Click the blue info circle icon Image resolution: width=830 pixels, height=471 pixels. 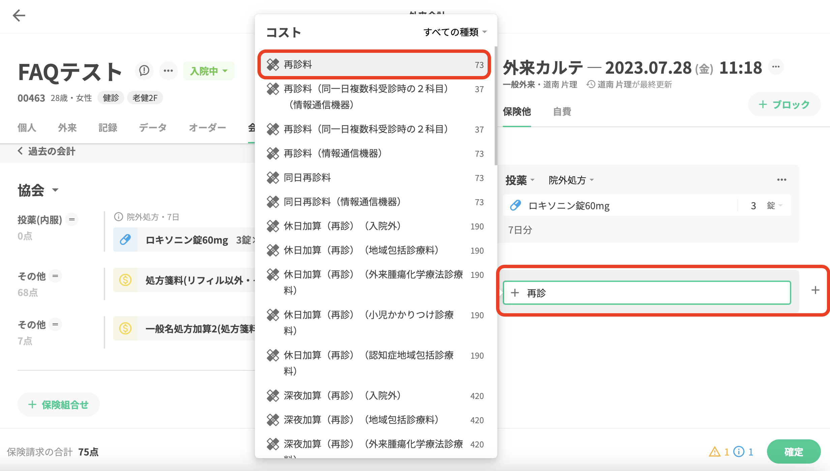[x=739, y=451]
